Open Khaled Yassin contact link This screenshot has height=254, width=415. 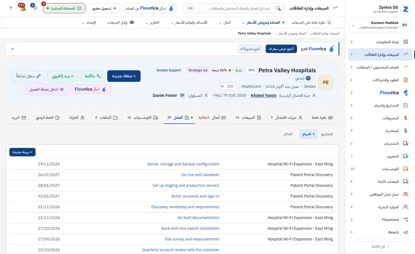(264, 95)
